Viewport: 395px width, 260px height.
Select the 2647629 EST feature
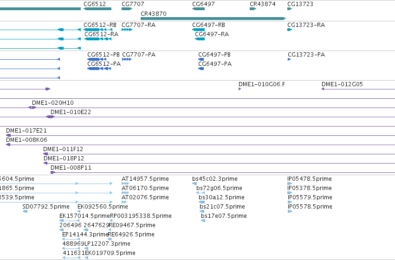[x=86, y=230]
